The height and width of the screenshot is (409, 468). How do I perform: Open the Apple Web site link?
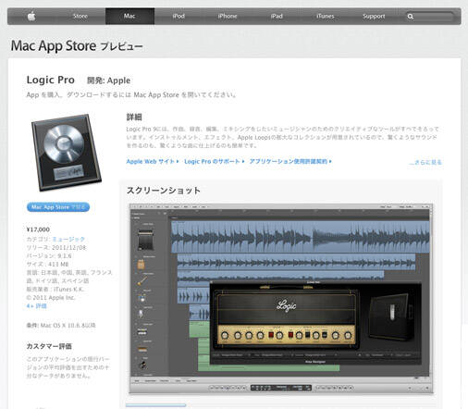coord(153,161)
